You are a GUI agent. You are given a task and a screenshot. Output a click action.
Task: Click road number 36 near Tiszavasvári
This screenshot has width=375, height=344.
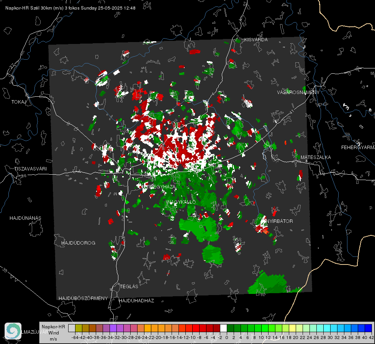pyautogui.click(x=24, y=176)
